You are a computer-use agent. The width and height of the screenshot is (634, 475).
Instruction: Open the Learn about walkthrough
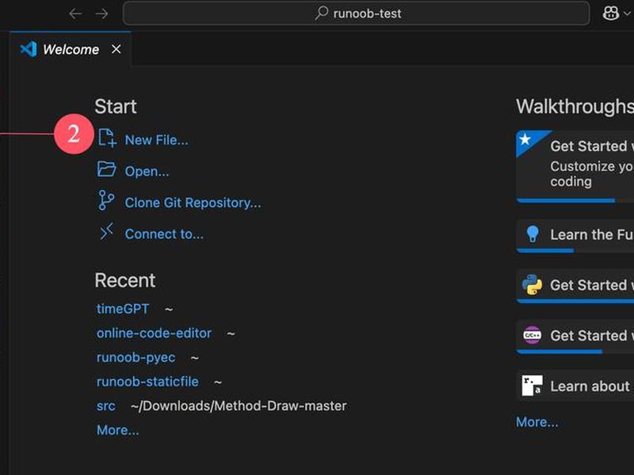click(575, 386)
